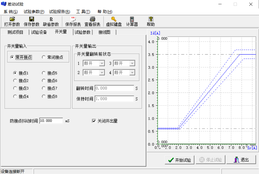The height and width of the screenshot is (174, 259).
Task: Click the 帮助 help icon on the toolbar
Action: pos(150,21)
